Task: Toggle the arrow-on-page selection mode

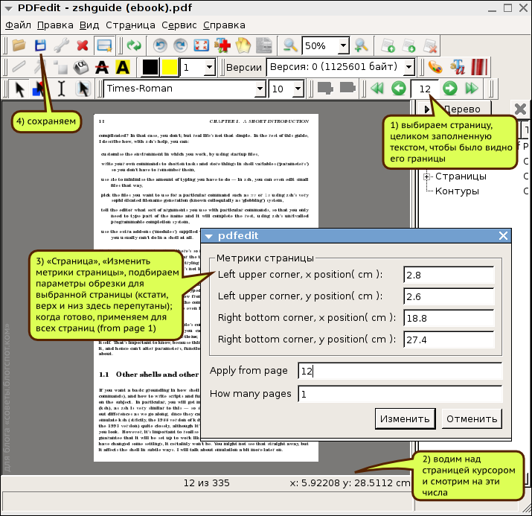Action: 83,89
